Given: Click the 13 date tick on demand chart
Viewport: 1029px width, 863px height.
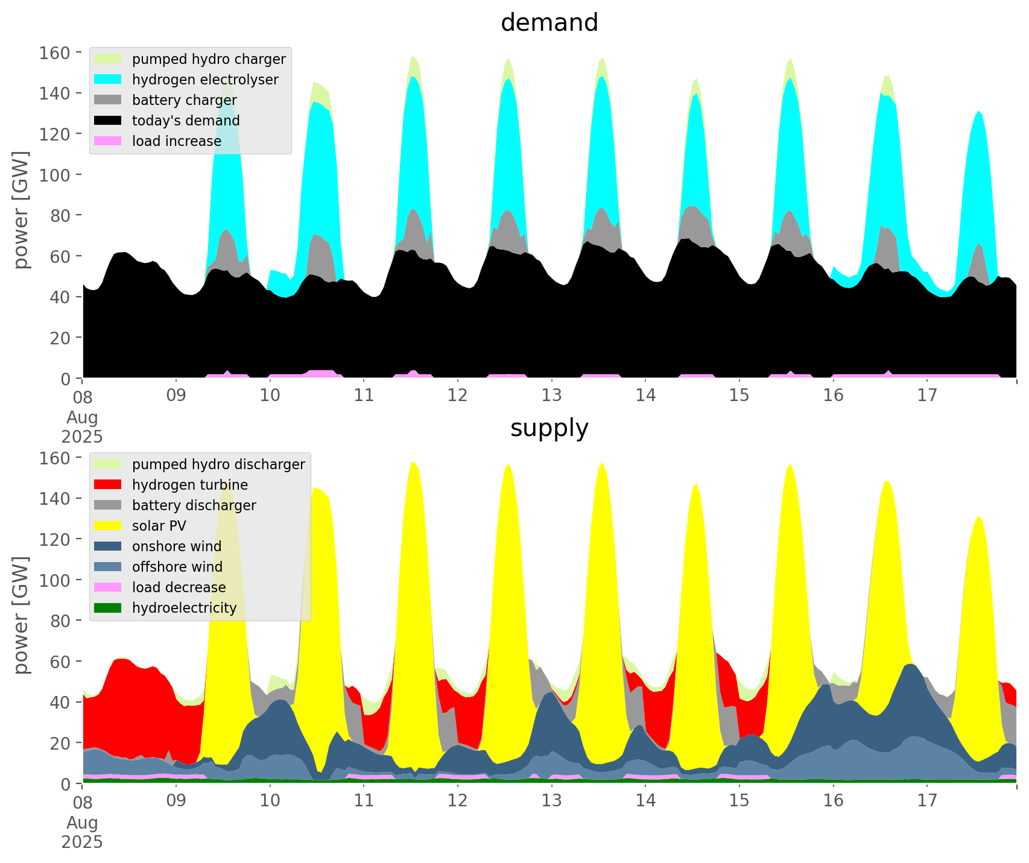Looking at the screenshot, I should tap(551, 396).
